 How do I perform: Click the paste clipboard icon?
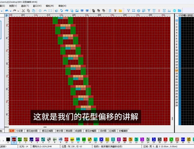[34, 11]
